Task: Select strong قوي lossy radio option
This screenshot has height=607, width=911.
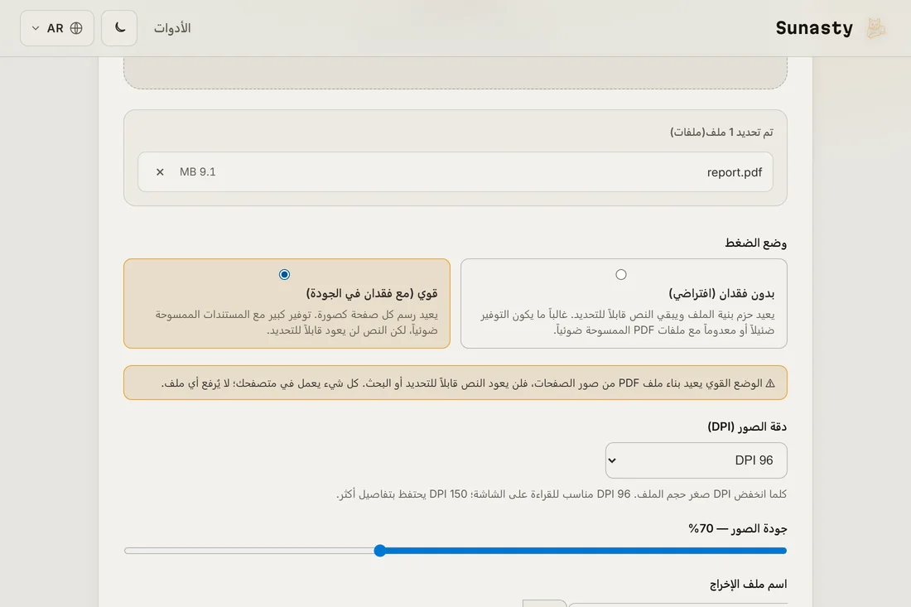Action: 284,274
